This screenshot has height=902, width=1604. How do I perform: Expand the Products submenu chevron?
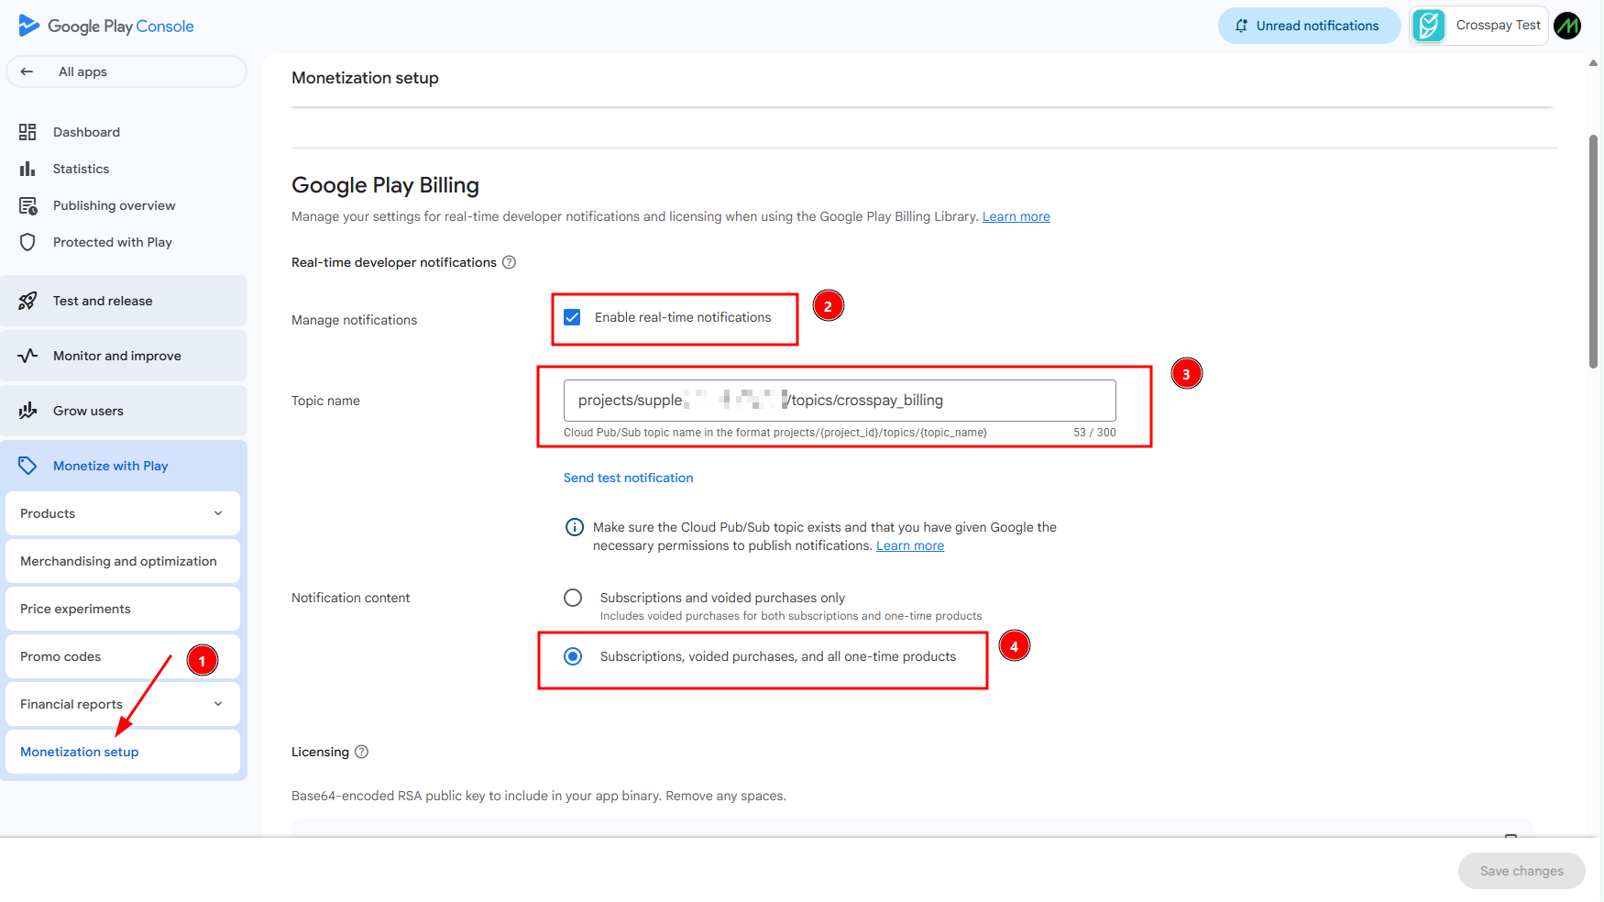pos(218,513)
